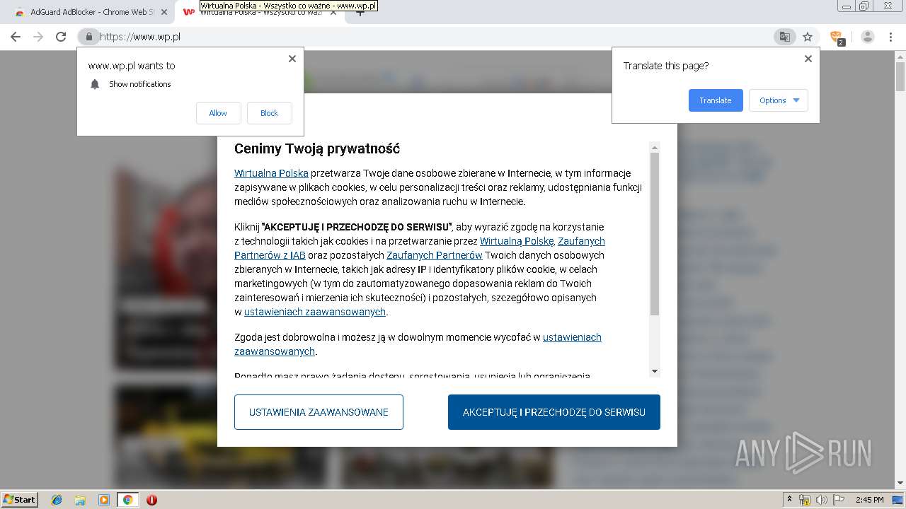Image resolution: width=906 pixels, height=509 pixels.
Task: Open ustawieniach zaawansowanych link after 'opisanych w'
Action: pos(315,312)
